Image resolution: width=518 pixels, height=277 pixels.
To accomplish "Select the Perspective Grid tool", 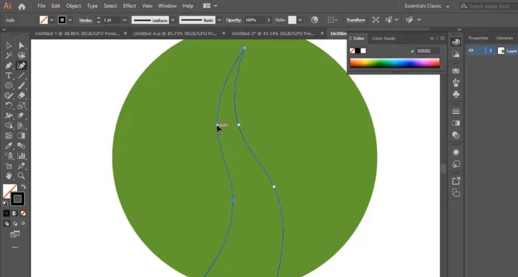I will [21, 125].
